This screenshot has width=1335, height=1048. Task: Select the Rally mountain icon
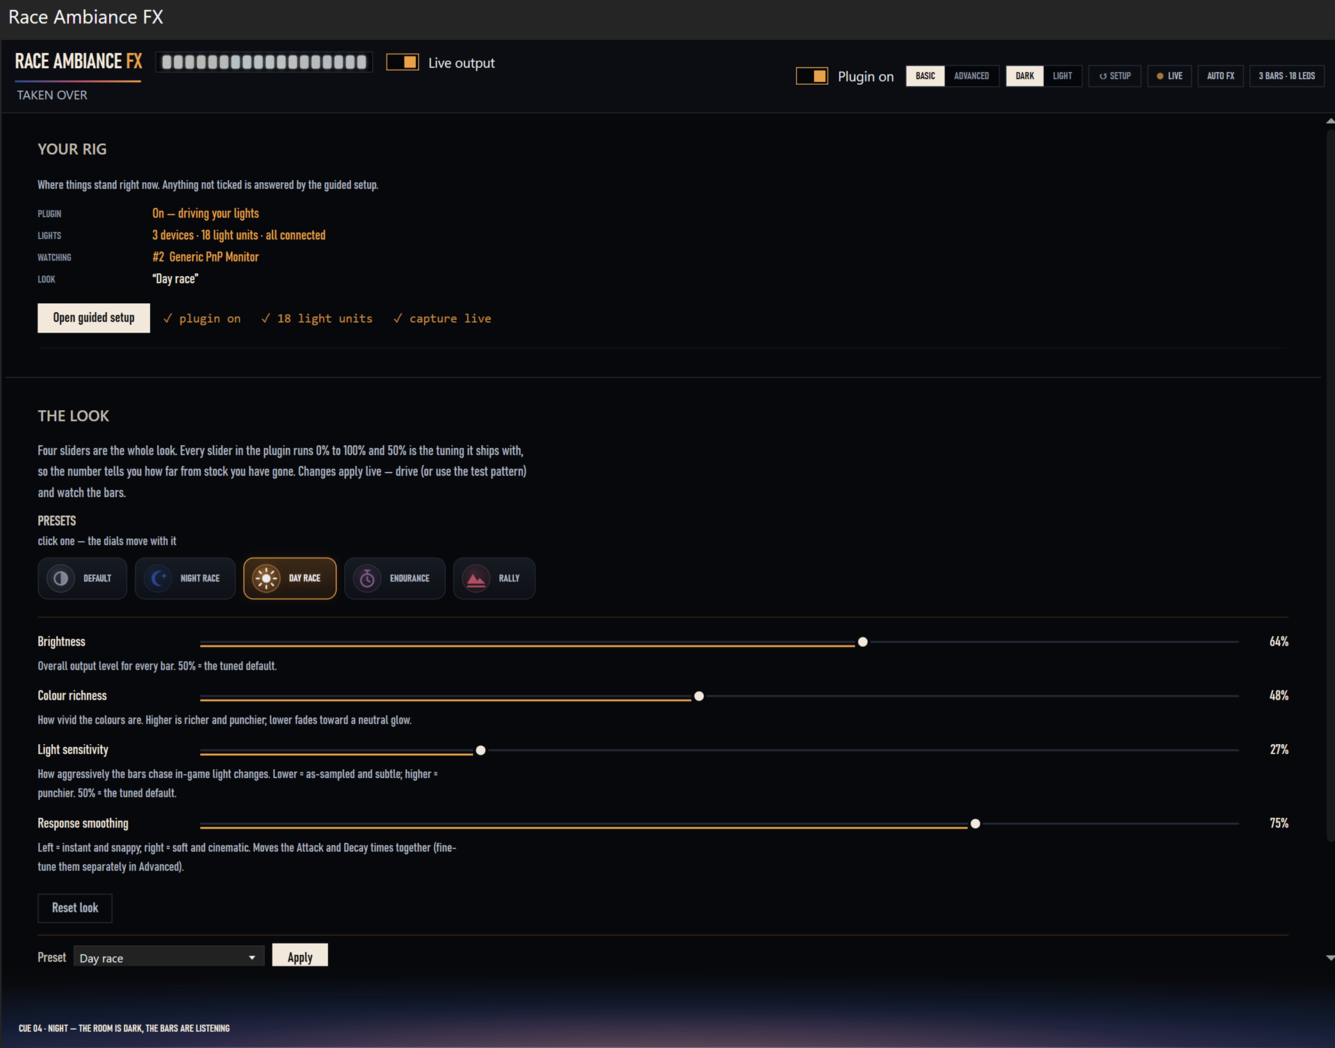coord(476,578)
